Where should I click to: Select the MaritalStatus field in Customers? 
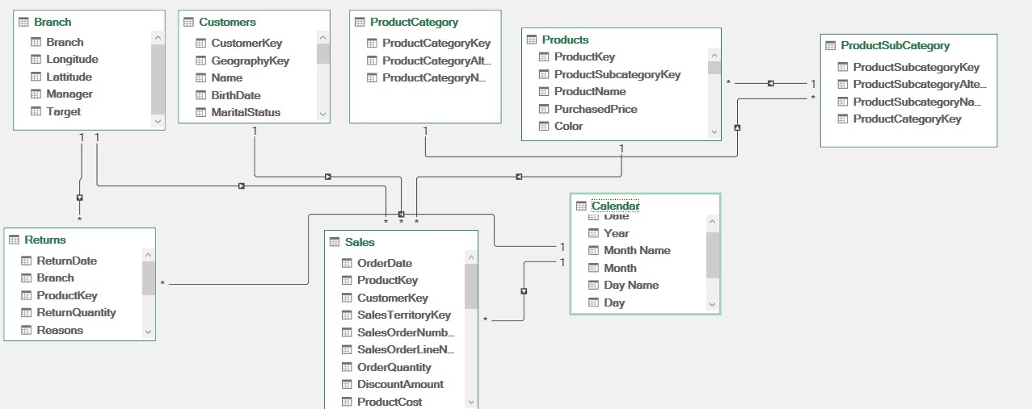tap(246, 113)
